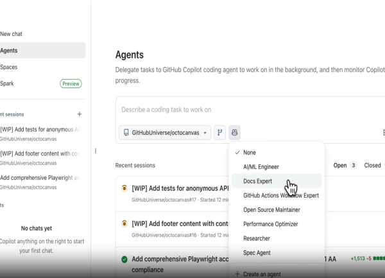Click the Copilot custom agent icon button

point(234,133)
